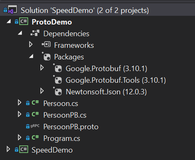Click the C# file icon of Persoon.cs
The height and width of the screenshot is (160, 195).
coord(35,103)
